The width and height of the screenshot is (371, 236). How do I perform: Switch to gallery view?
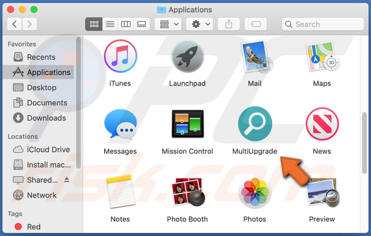(141, 24)
